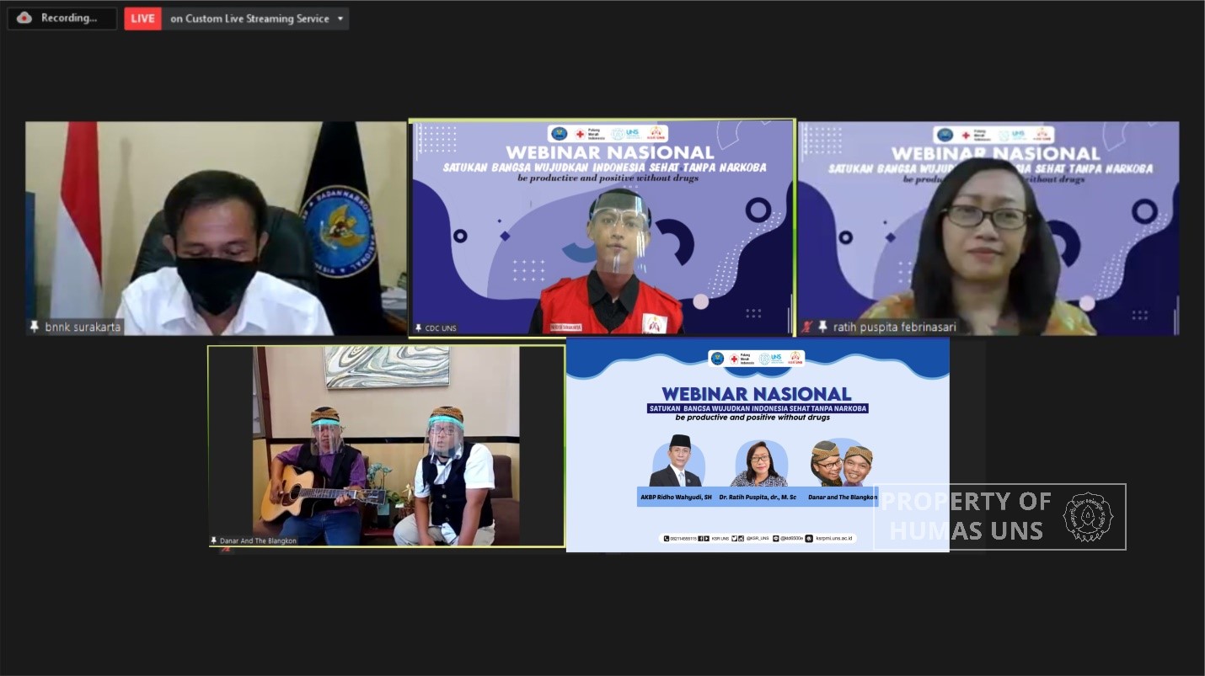Click the red LIVE badge
Screen dimensions: 1205x676
pyautogui.click(x=142, y=19)
